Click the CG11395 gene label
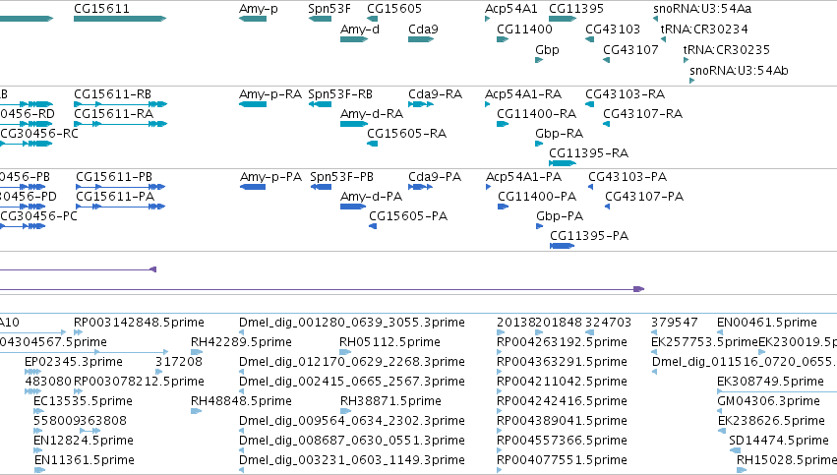The image size is (837, 475). [x=576, y=9]
